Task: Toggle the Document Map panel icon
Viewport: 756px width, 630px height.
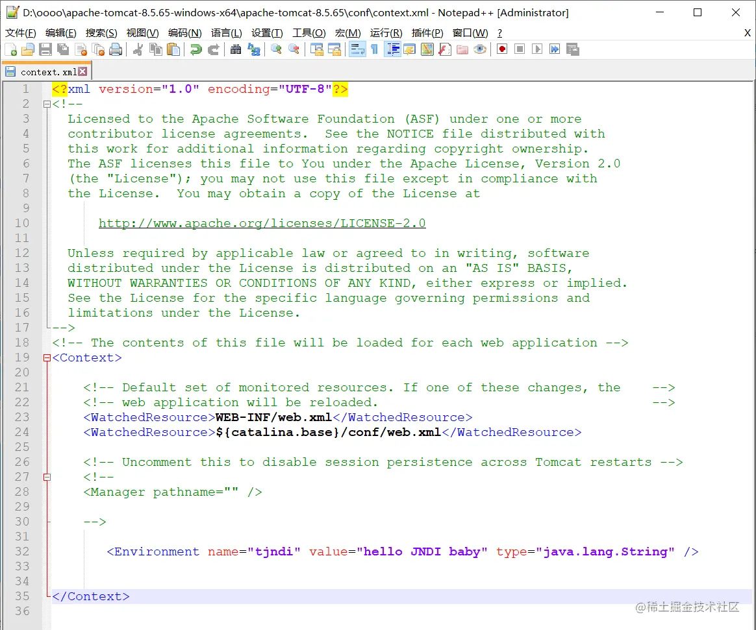Action: click(427, 49)
